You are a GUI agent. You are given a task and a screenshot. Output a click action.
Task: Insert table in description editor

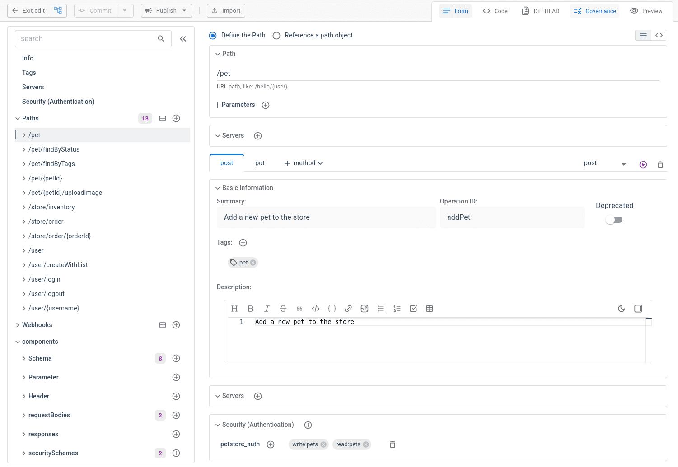coord(430,309)
